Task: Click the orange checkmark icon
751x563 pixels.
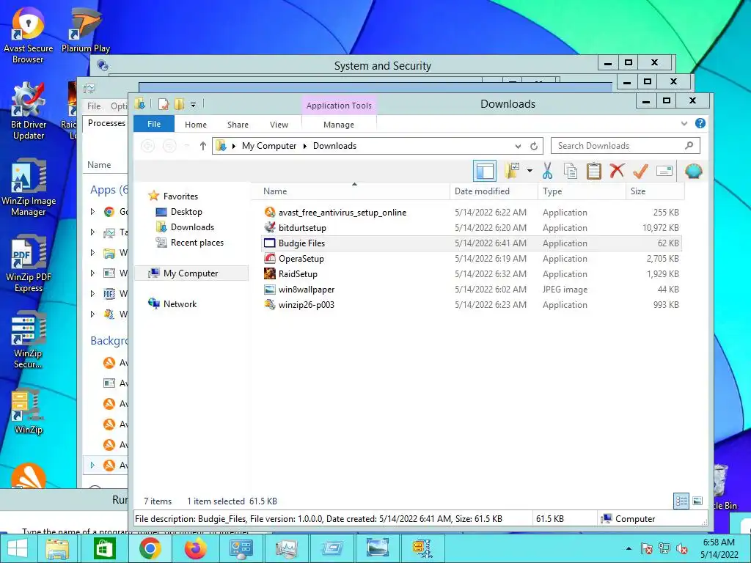Action: click(640, 171)
